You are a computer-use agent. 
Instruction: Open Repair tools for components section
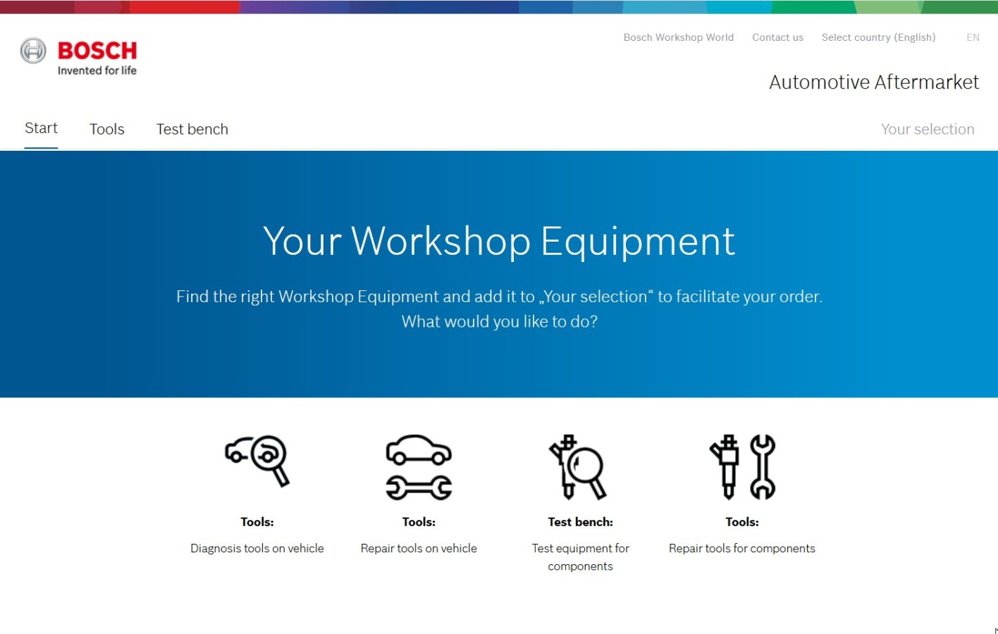(x=741, y=465)
